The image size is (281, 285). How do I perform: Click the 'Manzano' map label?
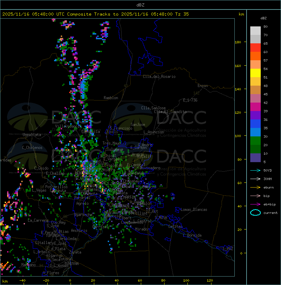pyautogui.click(x=28, y=265)
